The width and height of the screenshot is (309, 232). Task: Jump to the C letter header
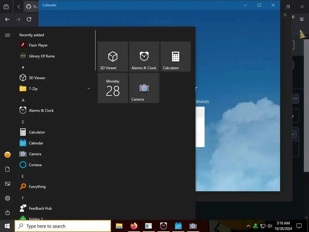pos(23,122)
